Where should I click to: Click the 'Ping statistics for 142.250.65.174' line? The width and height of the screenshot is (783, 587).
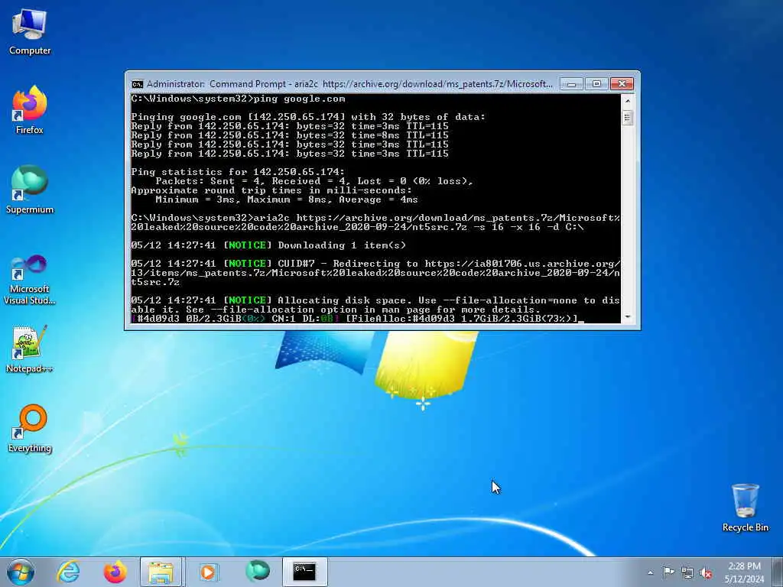238,172
